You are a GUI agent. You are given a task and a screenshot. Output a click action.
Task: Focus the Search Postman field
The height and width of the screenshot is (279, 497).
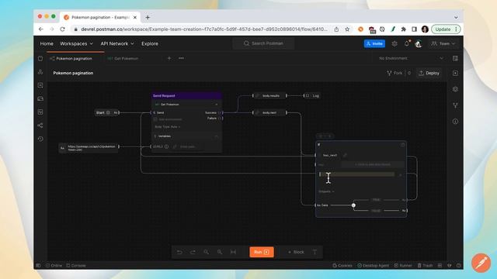pos(263,43)
